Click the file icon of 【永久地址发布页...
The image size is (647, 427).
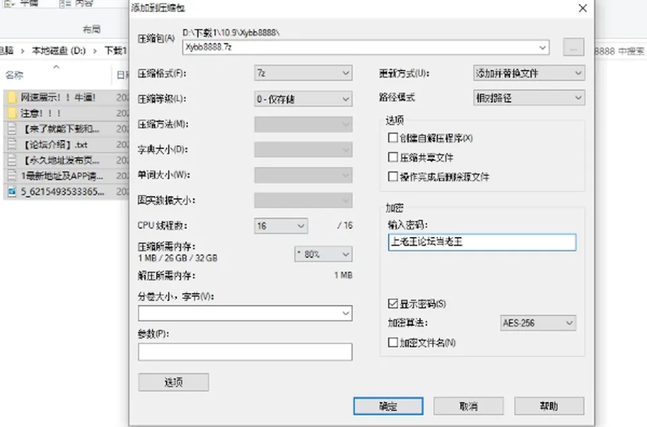click(12, 160)
